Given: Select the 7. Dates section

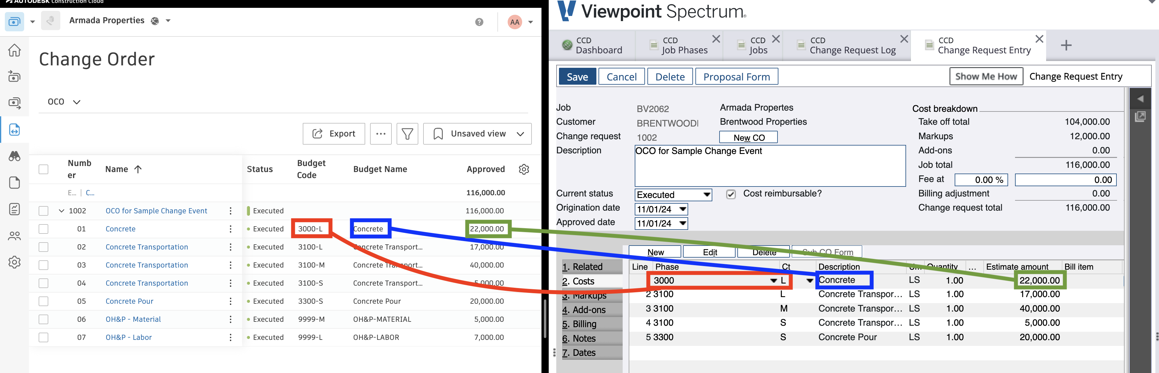Looking at the screenshot, I should (x=592, y=353).
